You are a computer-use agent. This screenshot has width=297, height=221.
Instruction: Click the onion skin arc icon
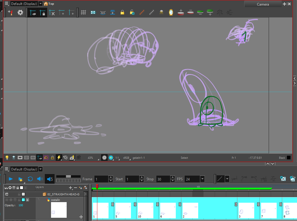(x=103, y=13)
